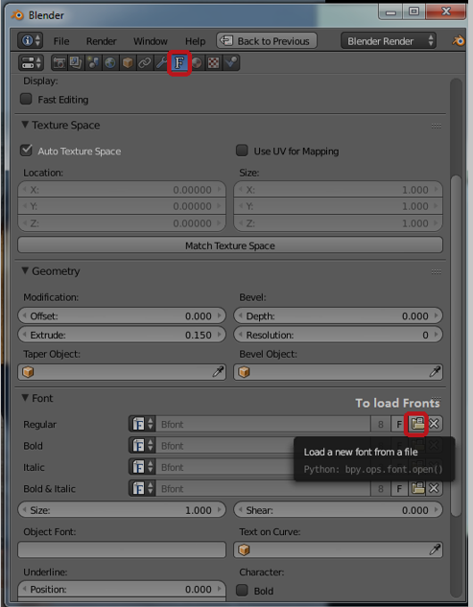This screenshot has width=473, height=607.
Task: Toggle the Regular font fake user F
Action: point(399,424)
